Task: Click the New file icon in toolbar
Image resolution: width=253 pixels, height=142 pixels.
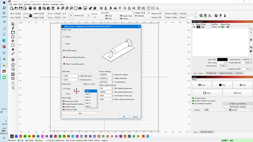Action: (x=12, y=8)
